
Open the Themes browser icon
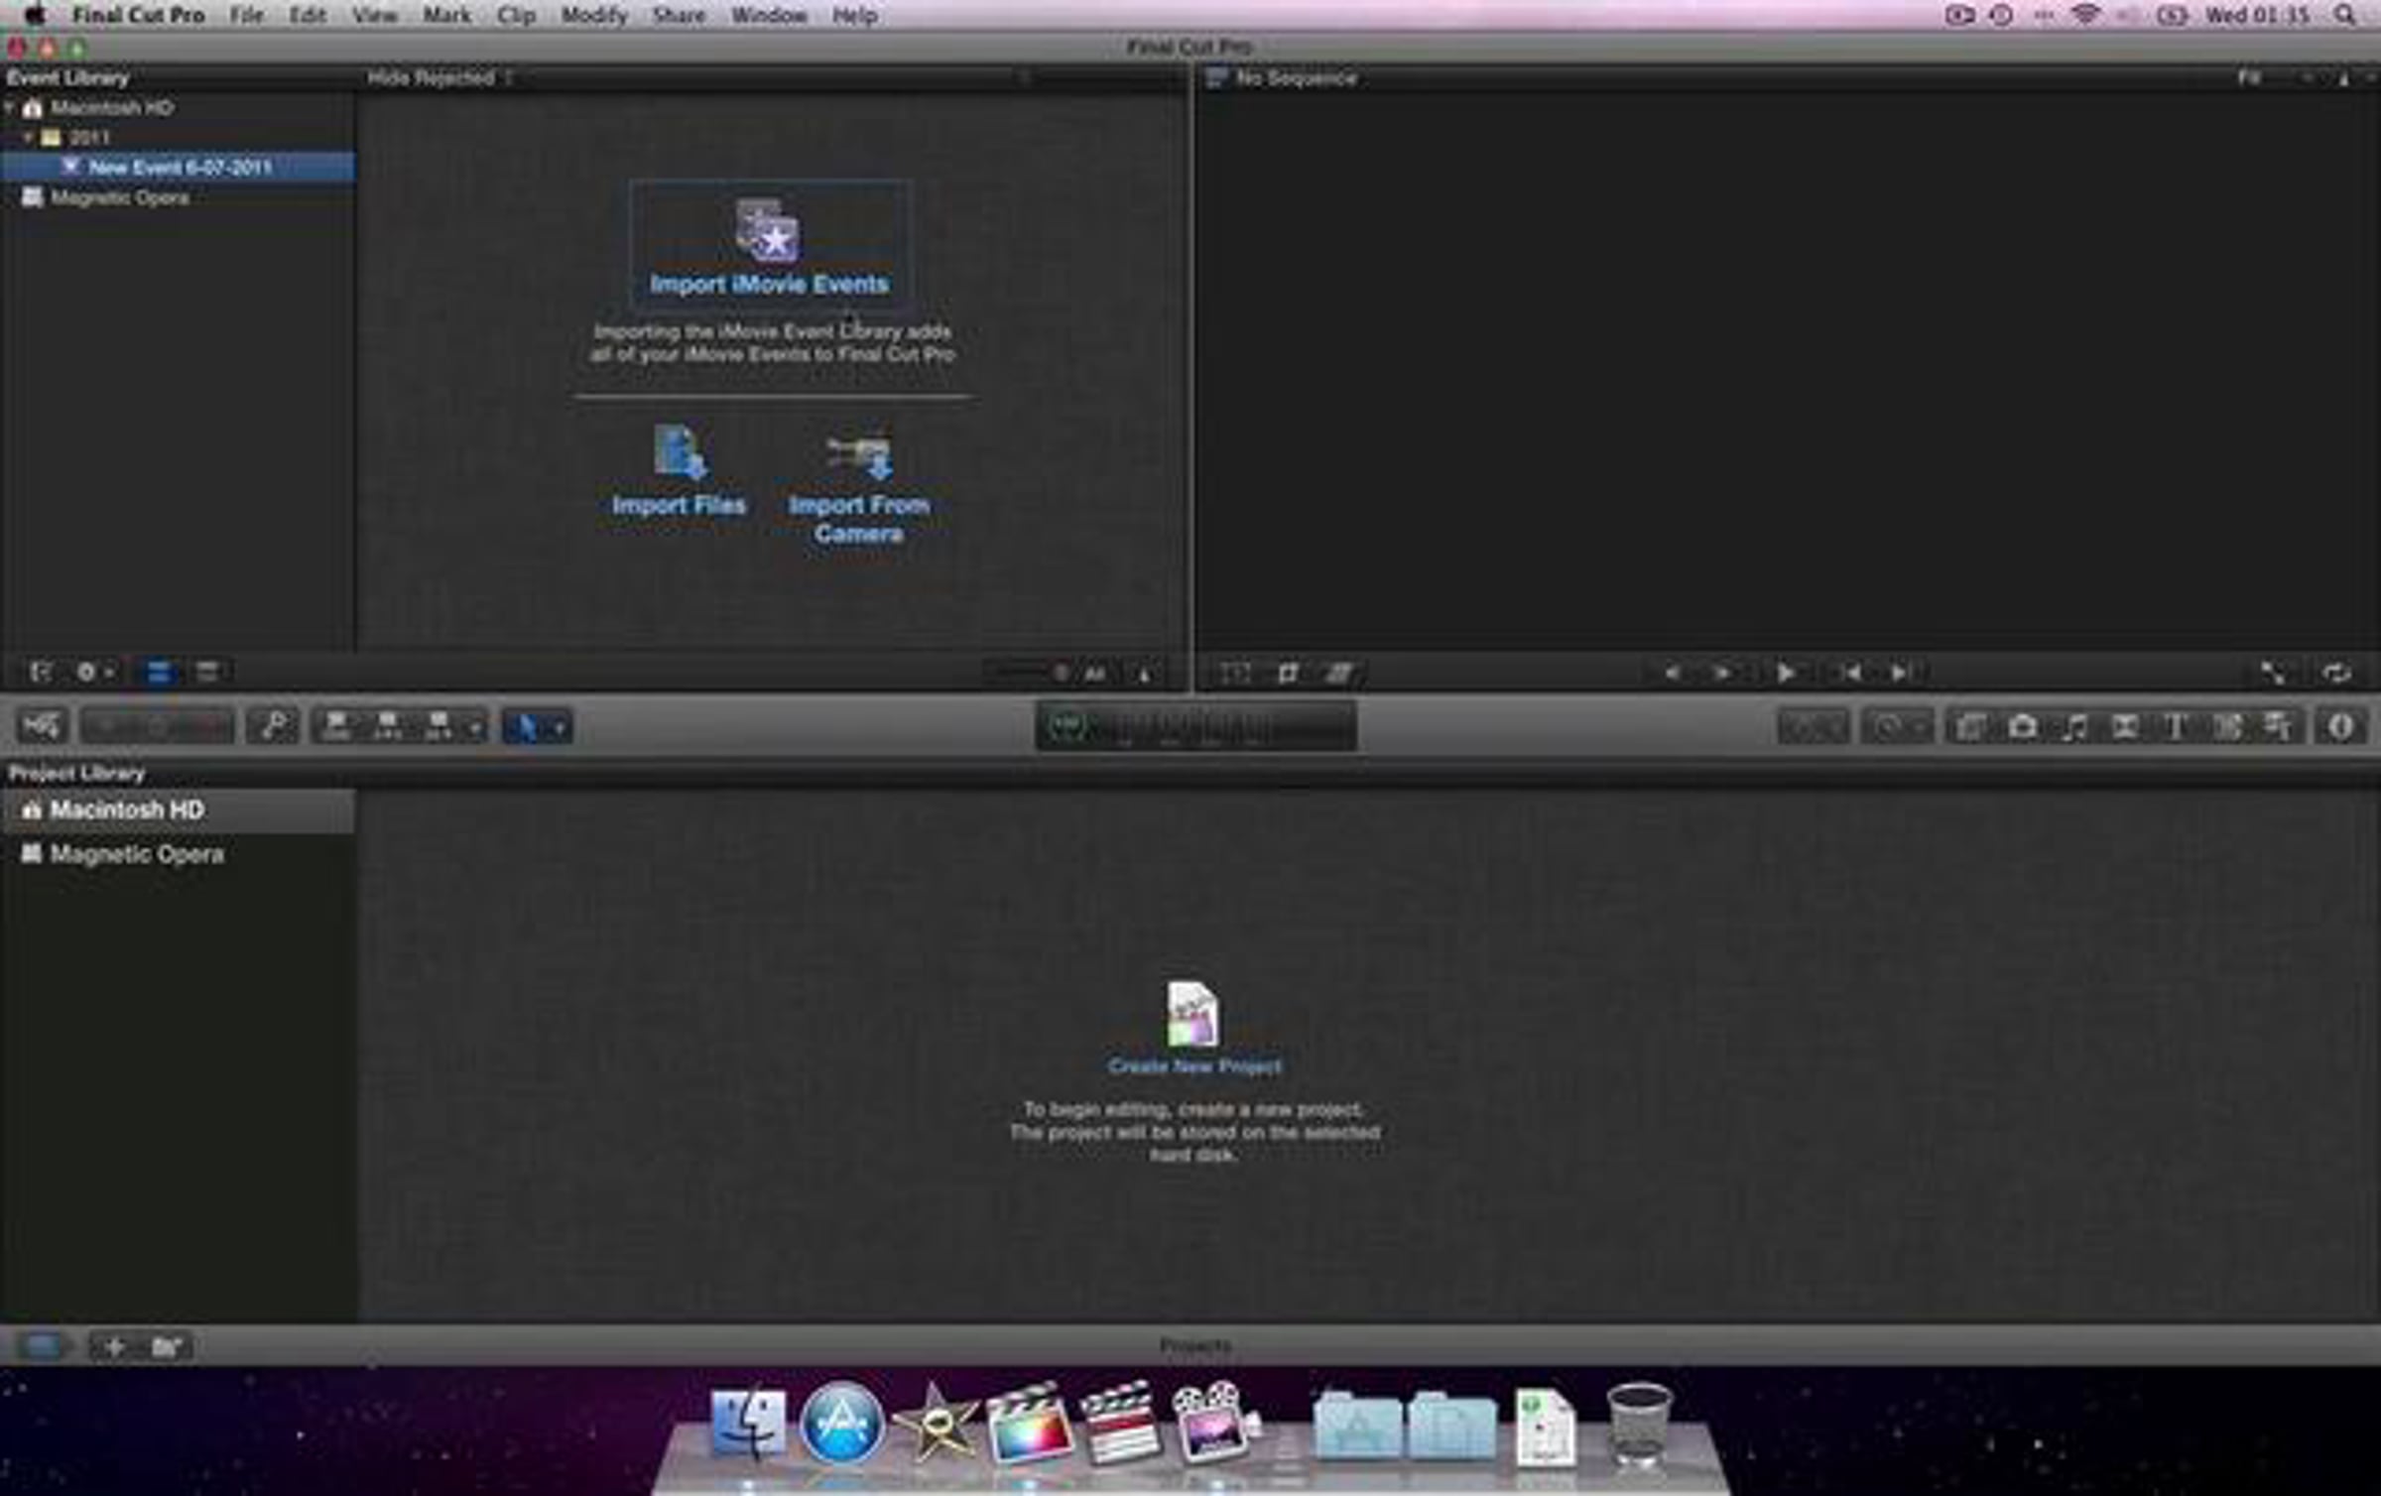point(2277,727)
